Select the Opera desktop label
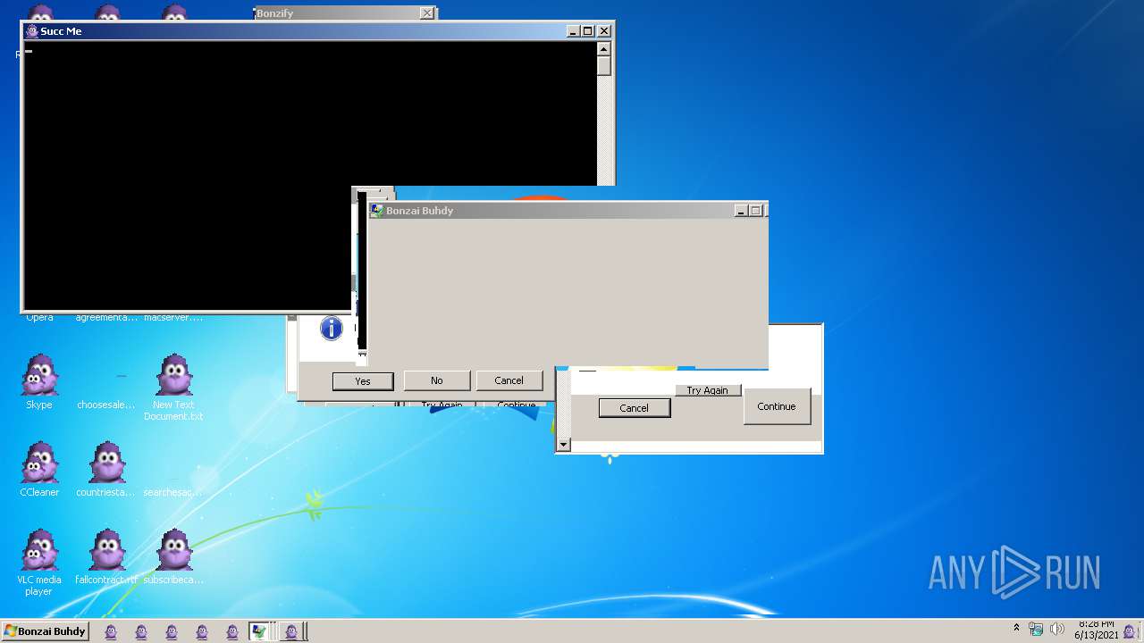The image size is (1144, 643). click(x=39, y=318)
